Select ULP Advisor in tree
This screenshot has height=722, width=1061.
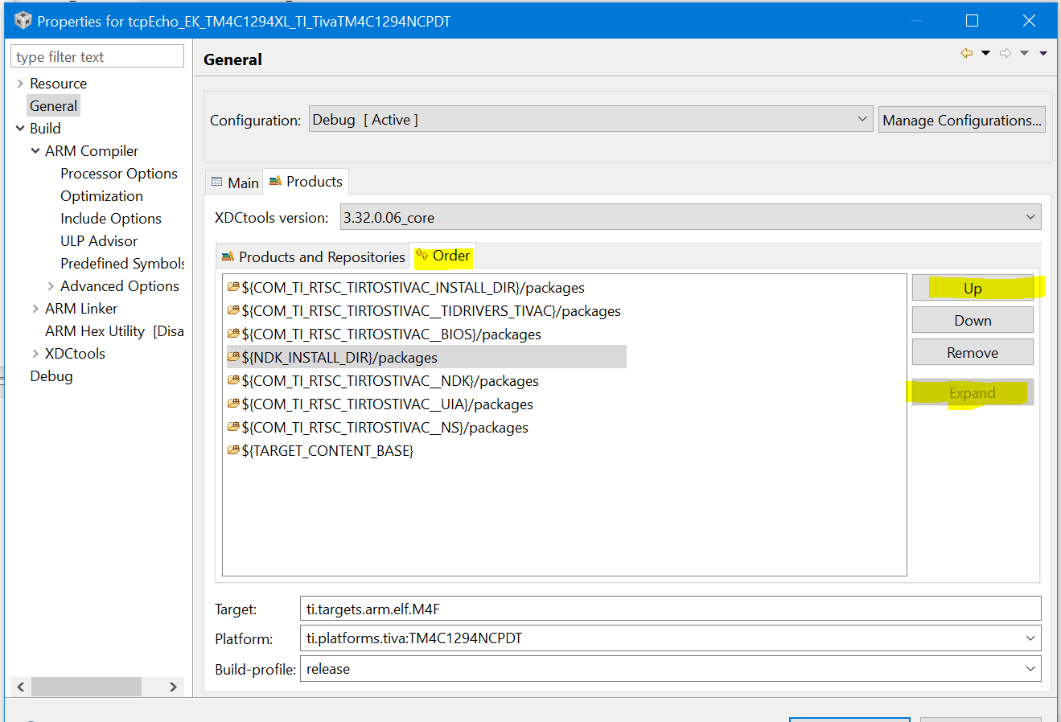(99, 241)
